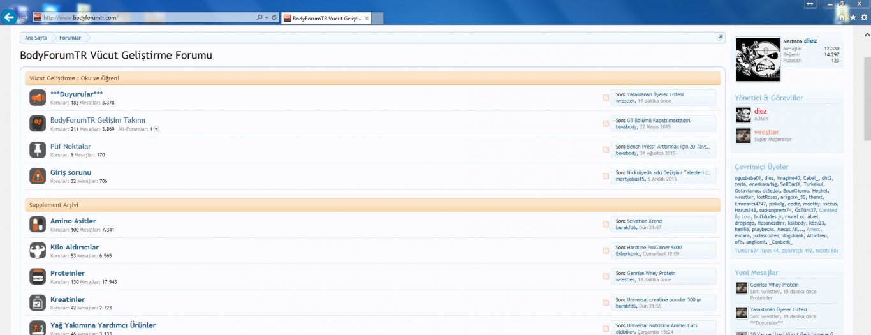Click the forum icon beside BodyForumTR Gelişim Takımı

coord(37,124)
